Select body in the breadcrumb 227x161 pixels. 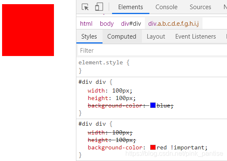tap(107, 24)
